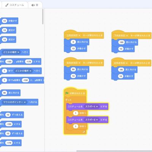The image size is (152, 152).
Task: Open the コスチューム tab
Action: click(x=15, y=5)
